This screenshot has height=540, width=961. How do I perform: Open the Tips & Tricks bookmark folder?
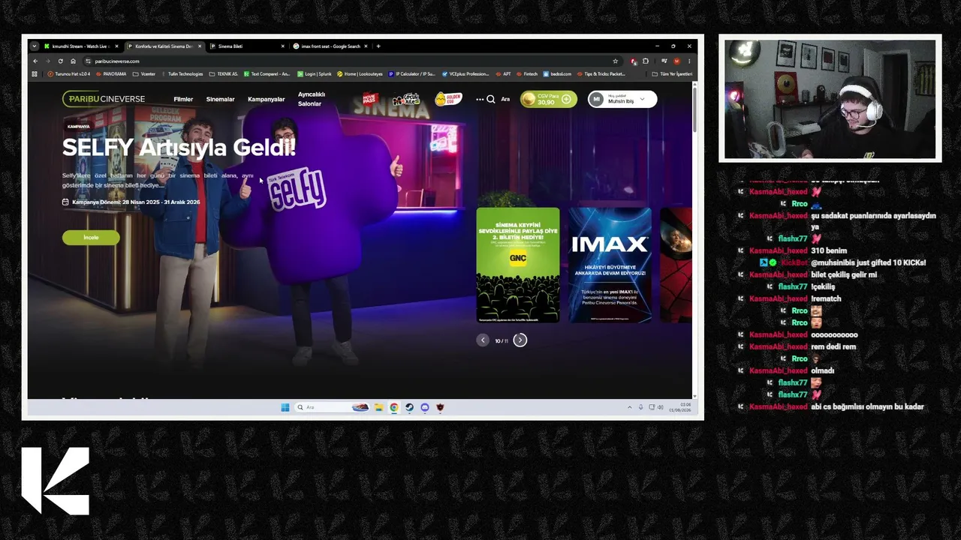[x=601, y=73]
